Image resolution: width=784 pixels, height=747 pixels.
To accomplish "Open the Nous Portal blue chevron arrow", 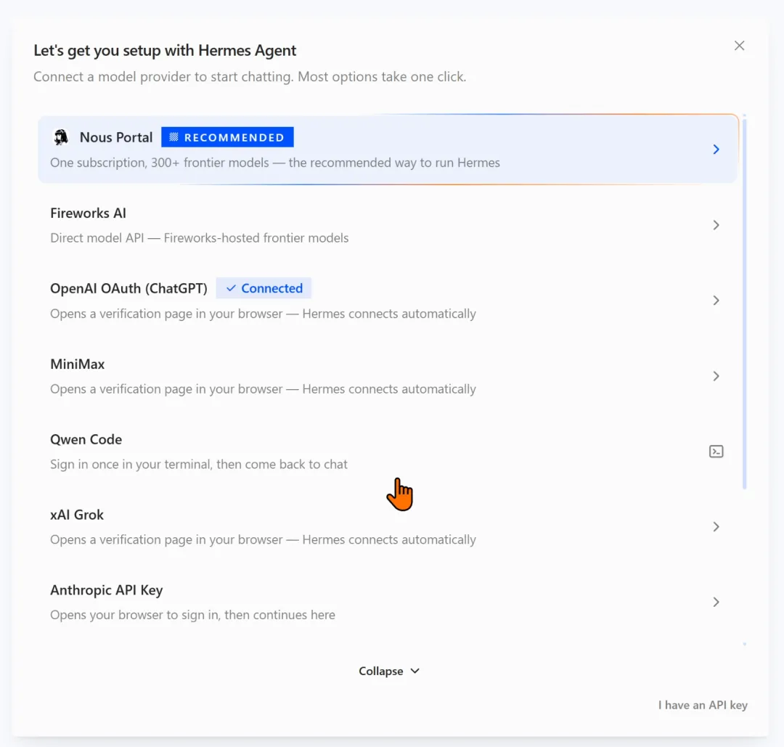I will click(x=716, y=150).
